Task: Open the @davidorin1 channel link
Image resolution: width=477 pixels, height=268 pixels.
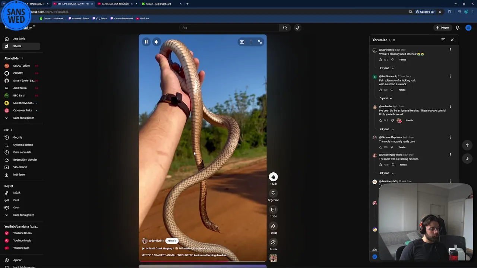Action: (156, 241)
